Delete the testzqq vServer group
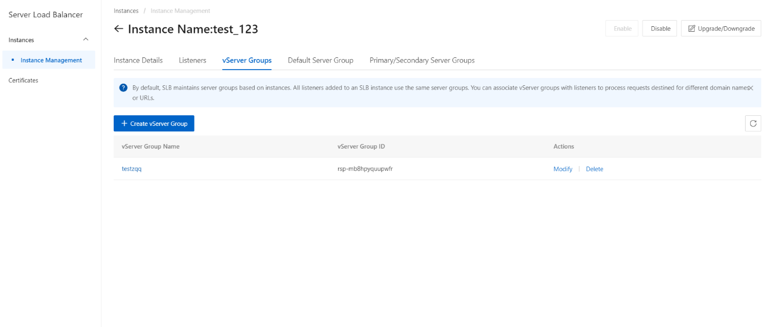769x327 pixels. tap(595, 169)
